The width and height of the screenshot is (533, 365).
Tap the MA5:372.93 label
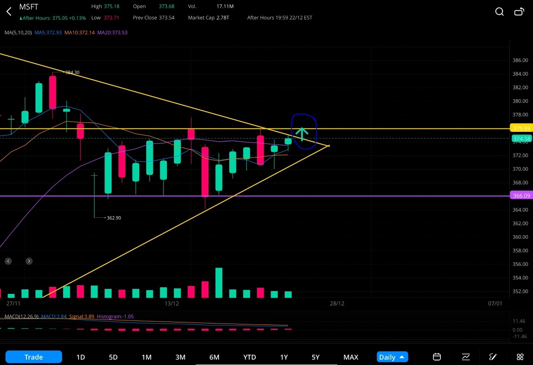(48, 32)
